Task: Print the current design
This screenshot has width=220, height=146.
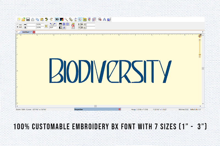Action: click(32, 19)
